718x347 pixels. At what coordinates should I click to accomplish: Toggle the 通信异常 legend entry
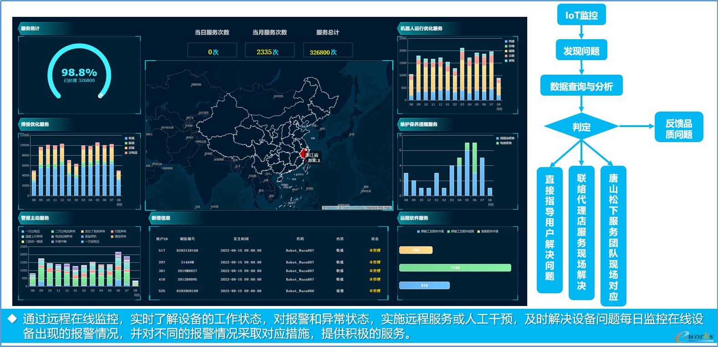(x=119, y=236)
